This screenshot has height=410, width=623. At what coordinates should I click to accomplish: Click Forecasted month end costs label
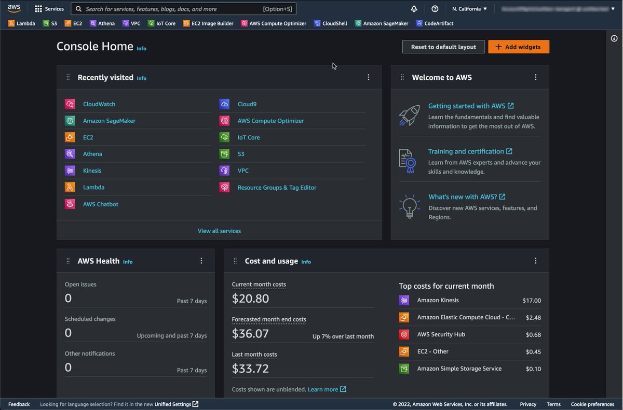[x=269, y=319]
